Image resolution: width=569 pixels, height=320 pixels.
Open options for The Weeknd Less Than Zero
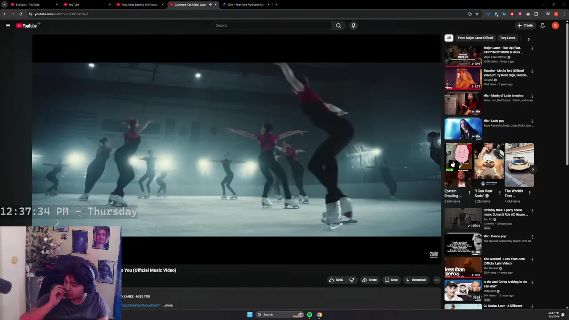click(532, 259)
